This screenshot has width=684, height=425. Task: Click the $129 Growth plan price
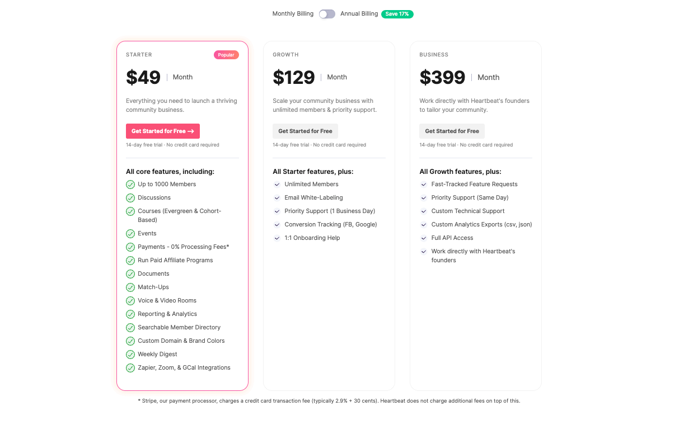pos(294,77)
